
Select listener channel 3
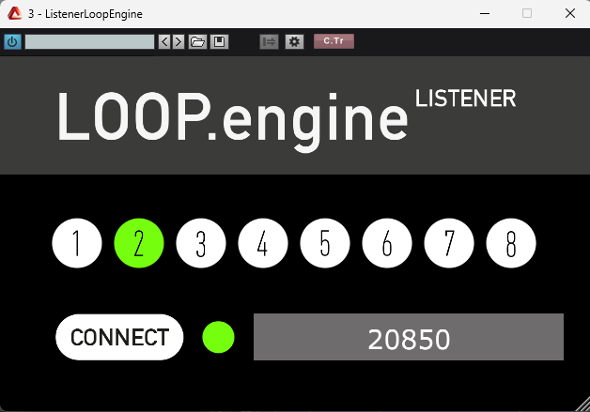pyautogui.click(x=201, y=243)
